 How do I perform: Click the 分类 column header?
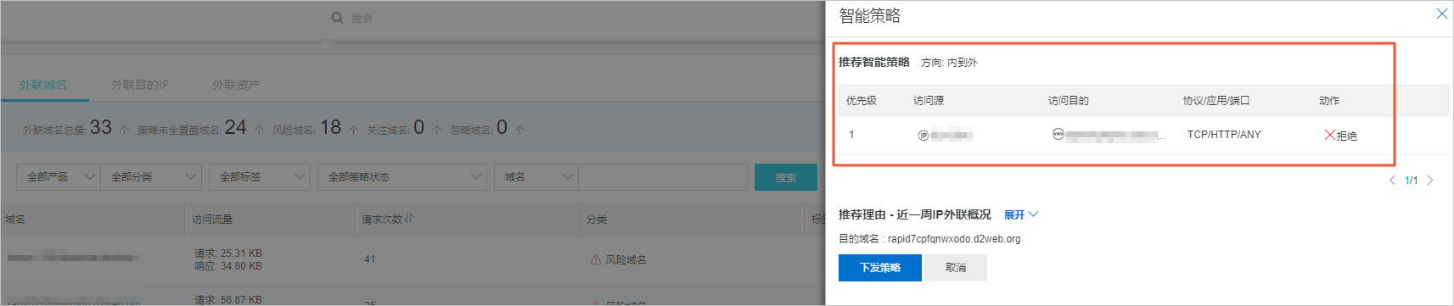pyautogui.click(x=597, y=219)
